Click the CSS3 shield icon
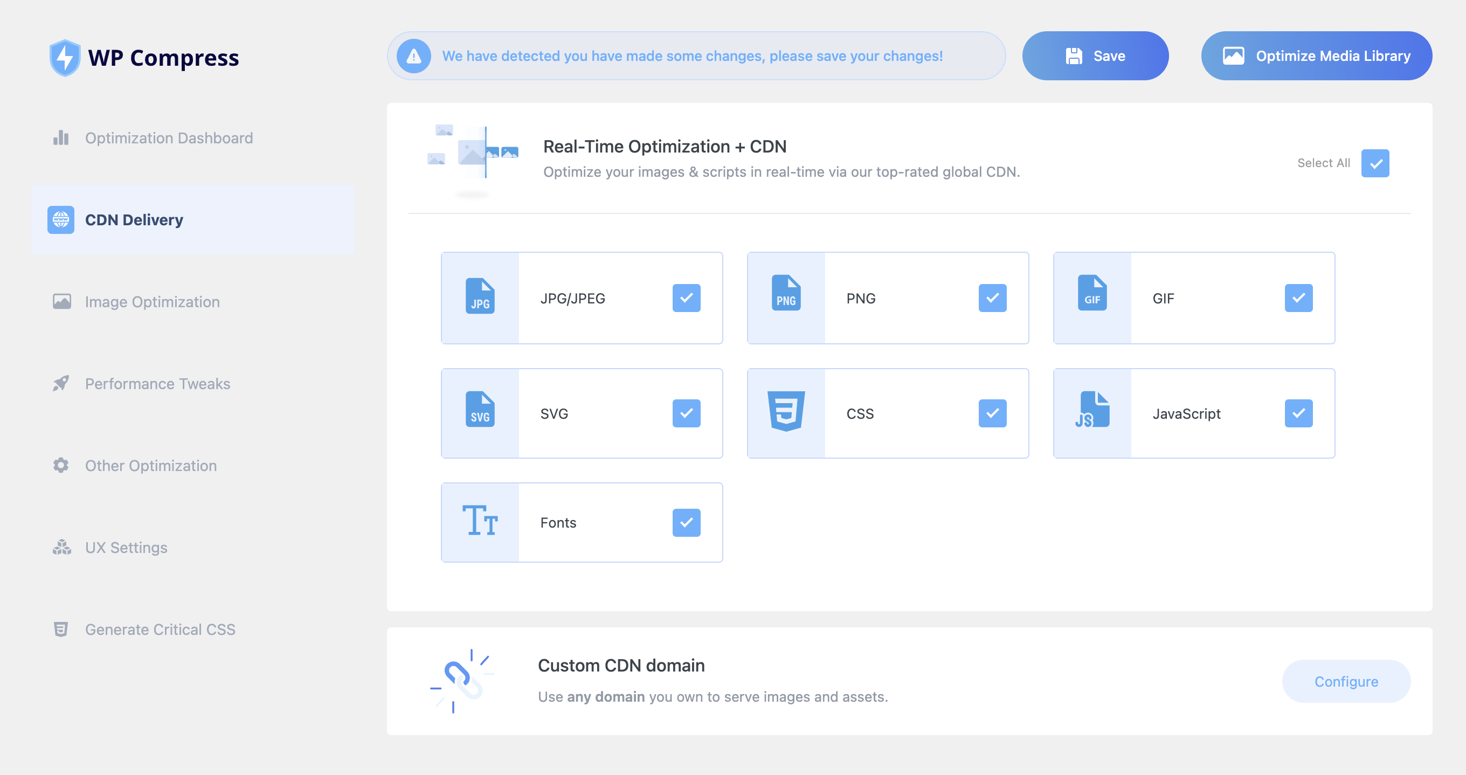 tap(786, 411)
